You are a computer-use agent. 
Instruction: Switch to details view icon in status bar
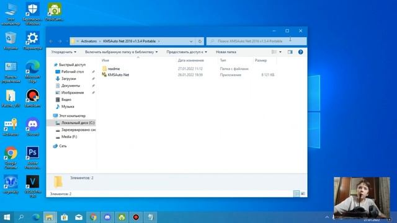297,194
